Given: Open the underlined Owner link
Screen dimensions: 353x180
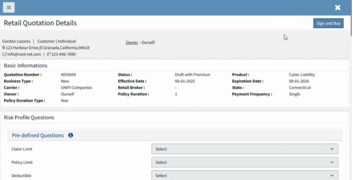Looking at the screenshot, I should tap(132, 42).
